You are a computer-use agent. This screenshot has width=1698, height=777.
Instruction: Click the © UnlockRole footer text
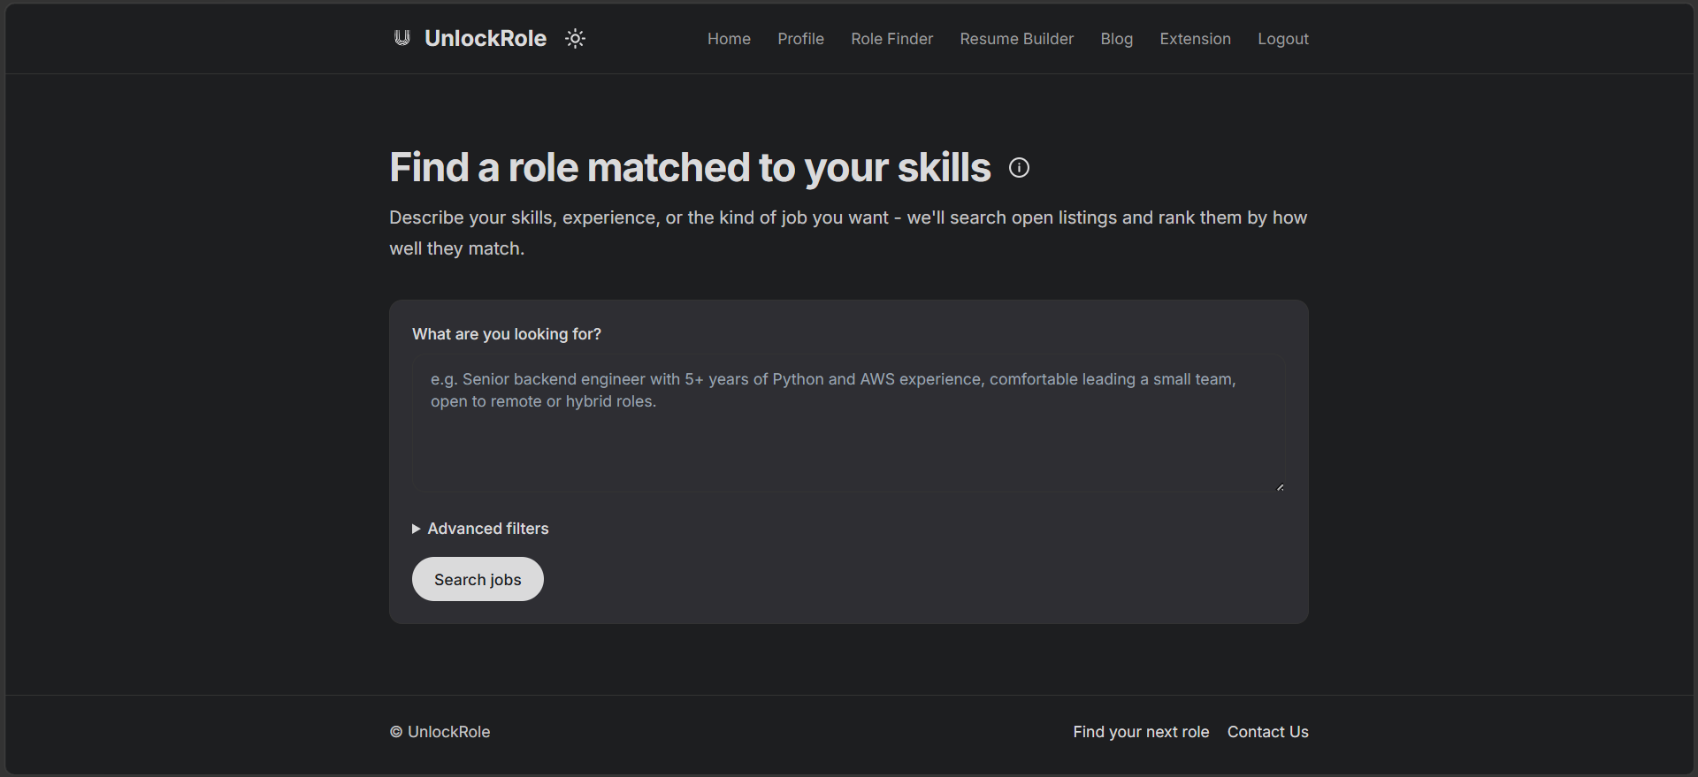[x=440, y=732]
